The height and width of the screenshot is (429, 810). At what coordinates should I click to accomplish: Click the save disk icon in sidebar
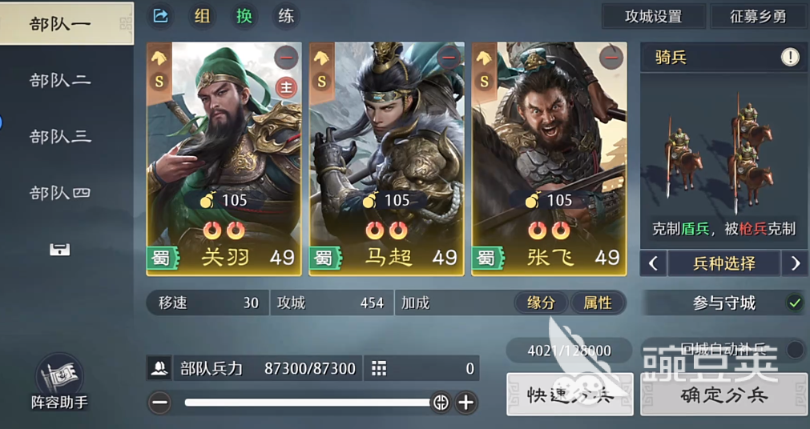(60, 250)
